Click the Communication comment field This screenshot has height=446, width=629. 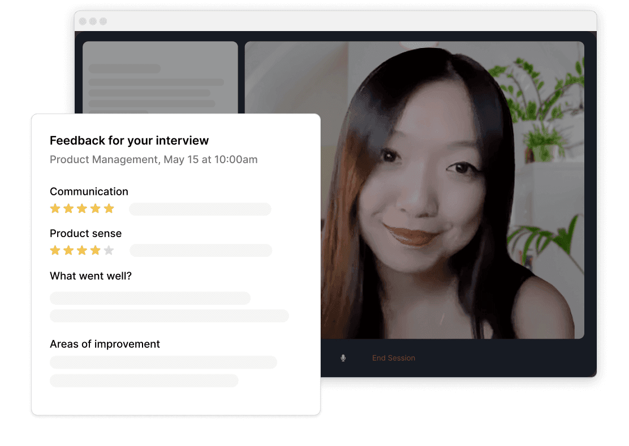point(200,209)
